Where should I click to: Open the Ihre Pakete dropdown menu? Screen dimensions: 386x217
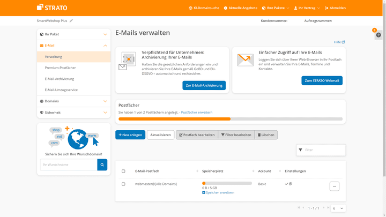[276, 8]
